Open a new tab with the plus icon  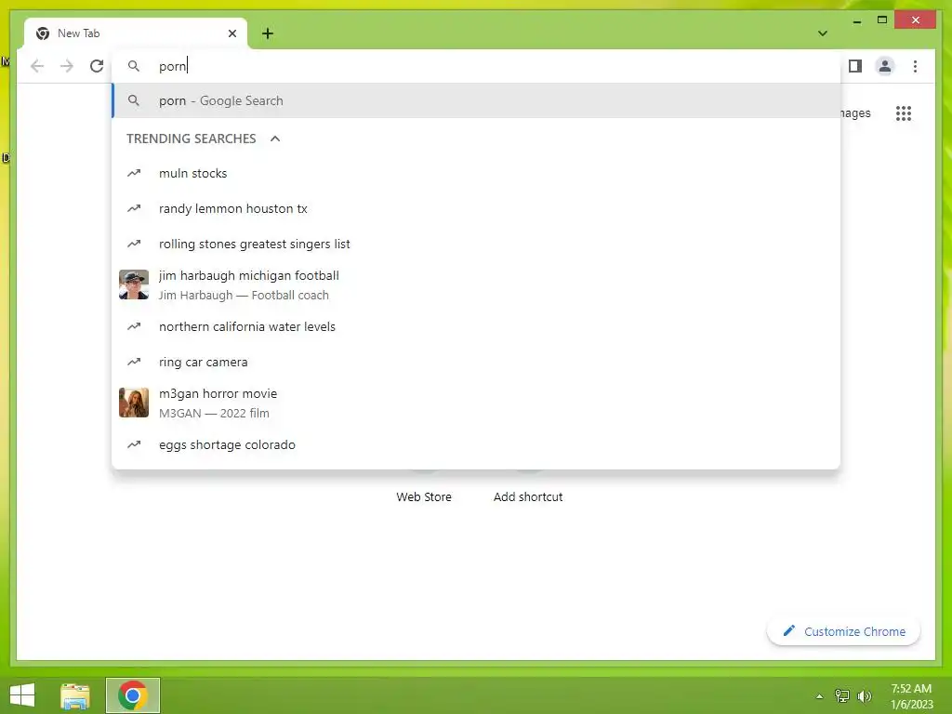[x=268, y=33]
